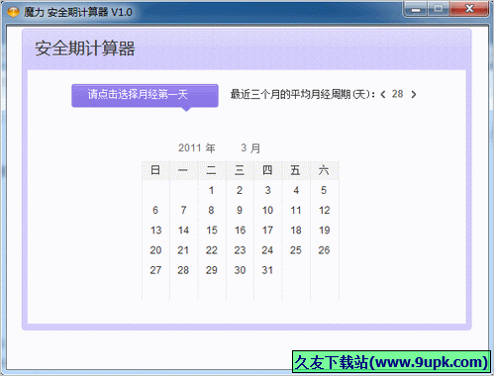This screenshot has height=376, width=494.
Task: Click the cycle length value 28
Action: click(398, 94)
